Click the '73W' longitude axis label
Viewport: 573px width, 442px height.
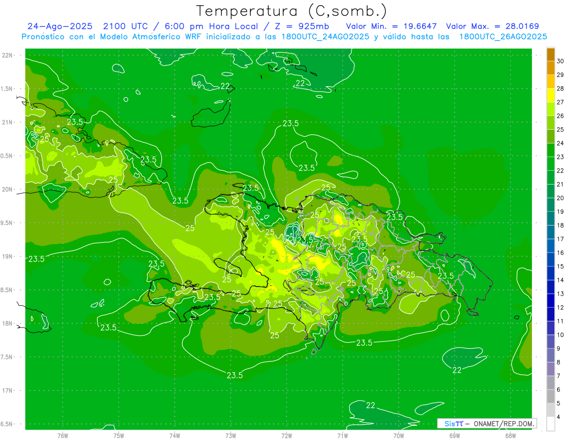[231, 435]
